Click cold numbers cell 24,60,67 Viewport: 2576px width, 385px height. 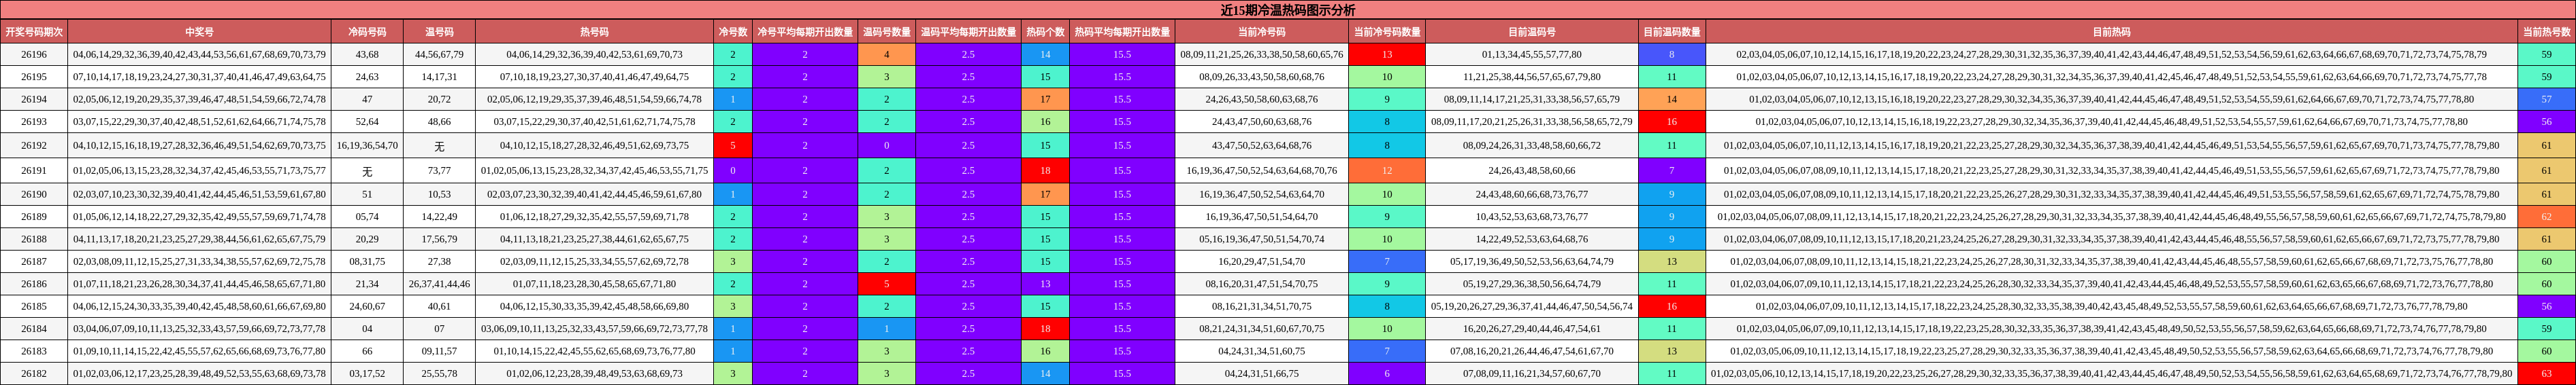(x=367, y=306)
